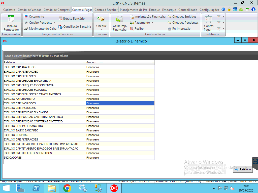Expand the Pagamento dropdown arrow

[152, 23]
